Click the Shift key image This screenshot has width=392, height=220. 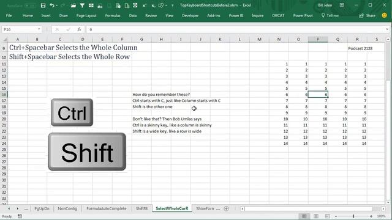87,152
